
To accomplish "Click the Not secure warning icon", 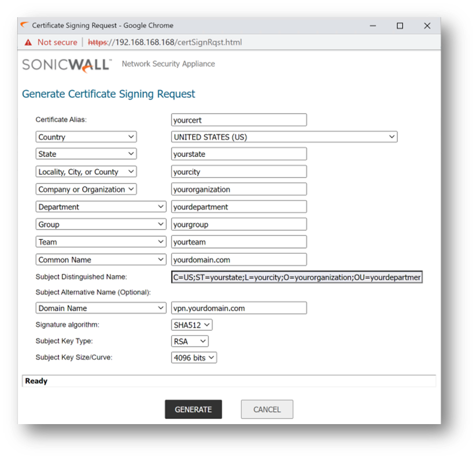I will tap(28, 42).
